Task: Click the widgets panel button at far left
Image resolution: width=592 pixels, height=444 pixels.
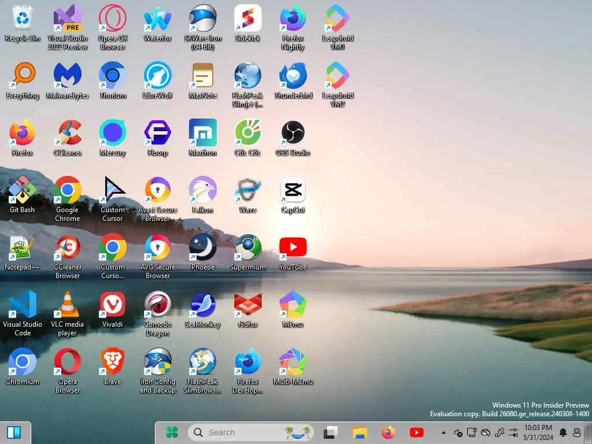Action: (14, 432)
